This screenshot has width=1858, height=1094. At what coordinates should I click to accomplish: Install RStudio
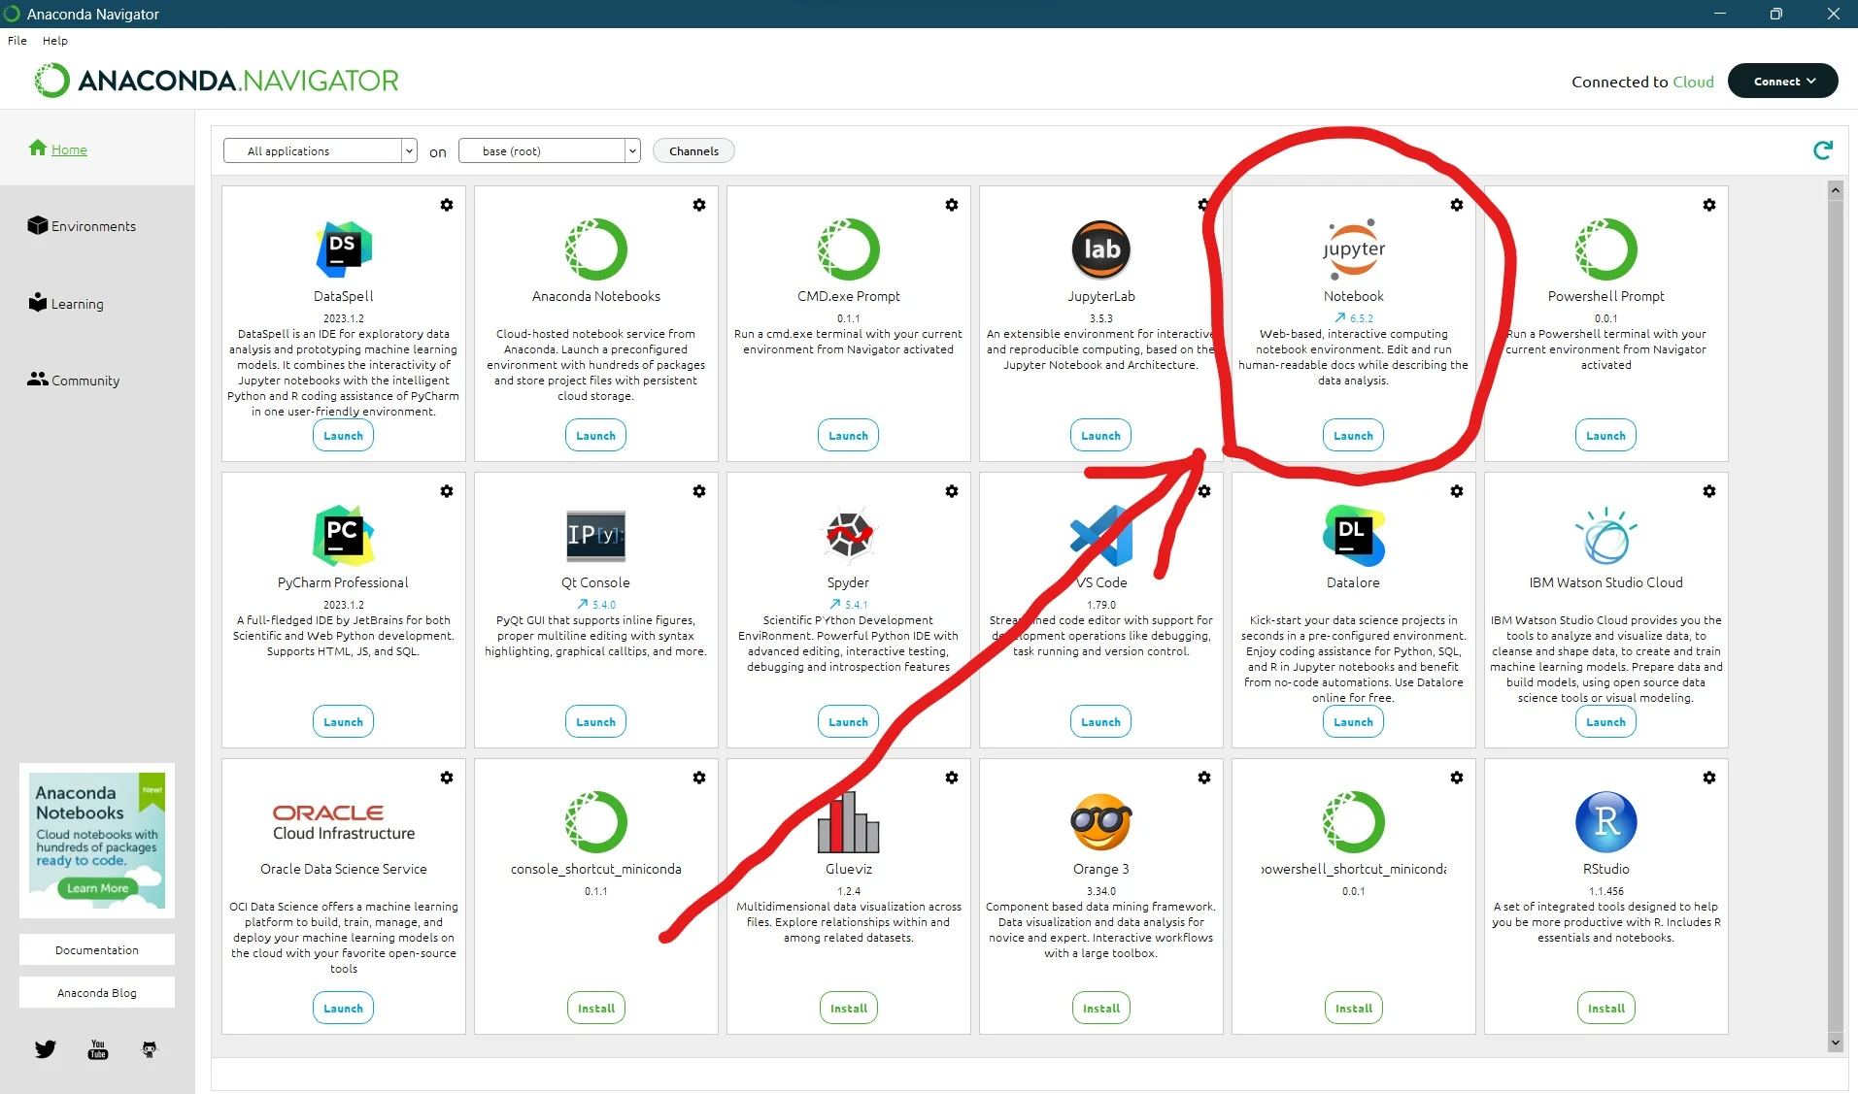pos(1606,1009)
